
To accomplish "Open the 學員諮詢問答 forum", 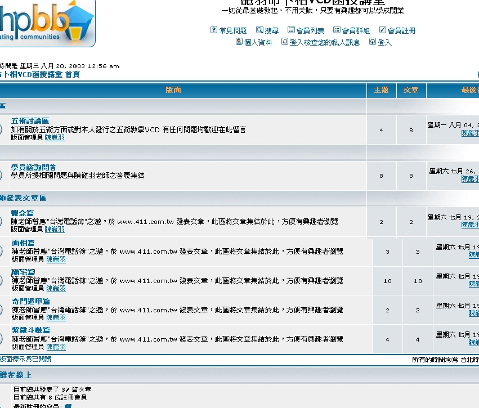I will [34, 167].
